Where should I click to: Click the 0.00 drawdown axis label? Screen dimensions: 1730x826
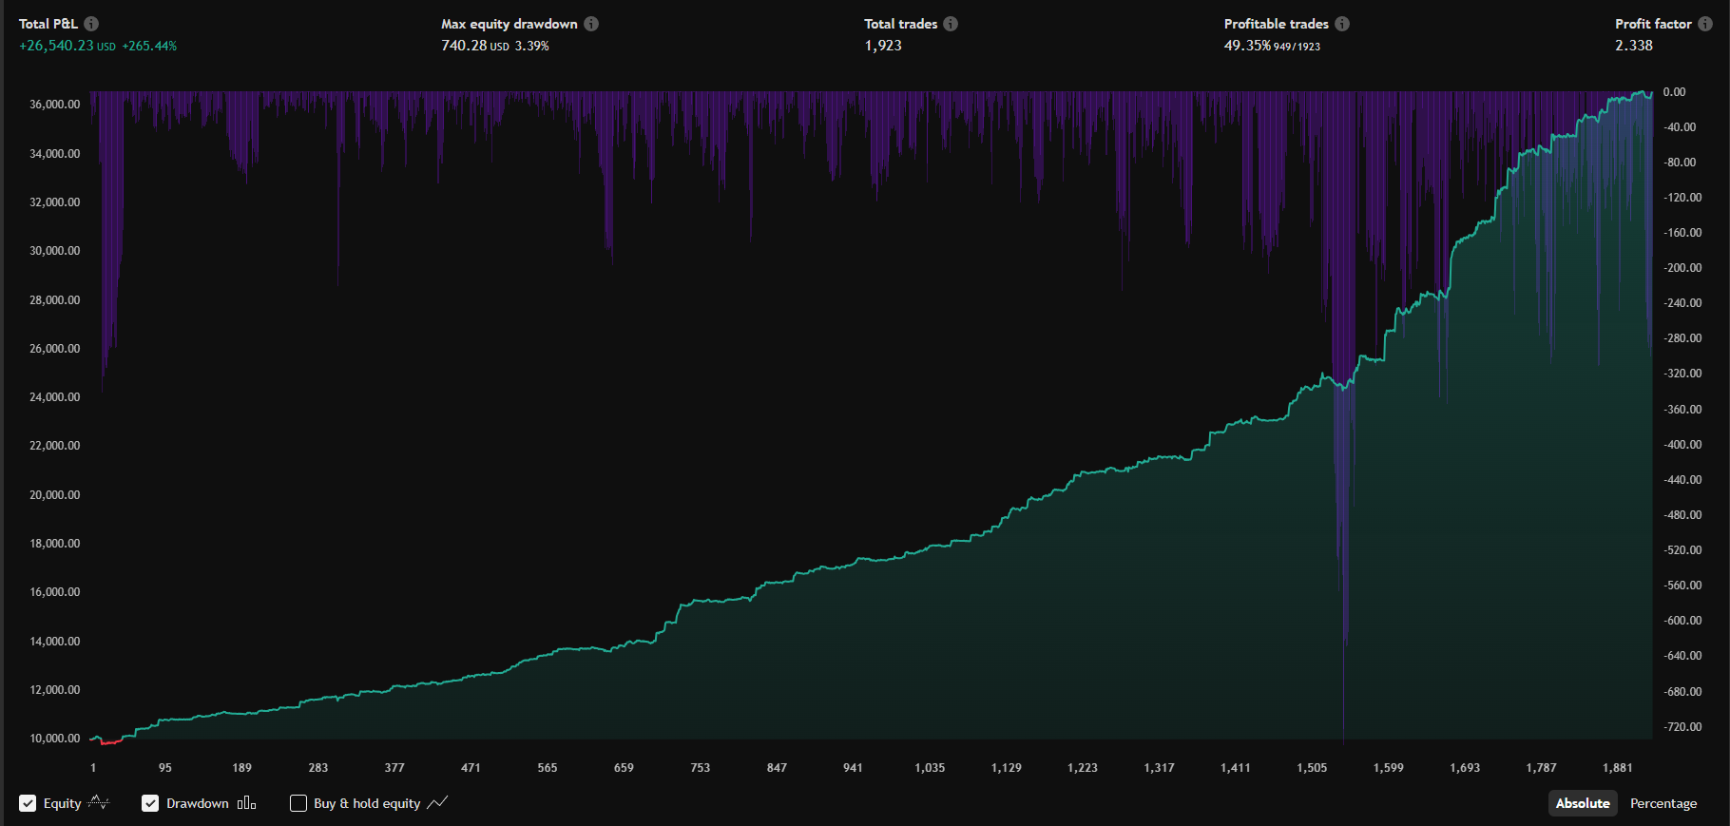[x=1674, y=92]
